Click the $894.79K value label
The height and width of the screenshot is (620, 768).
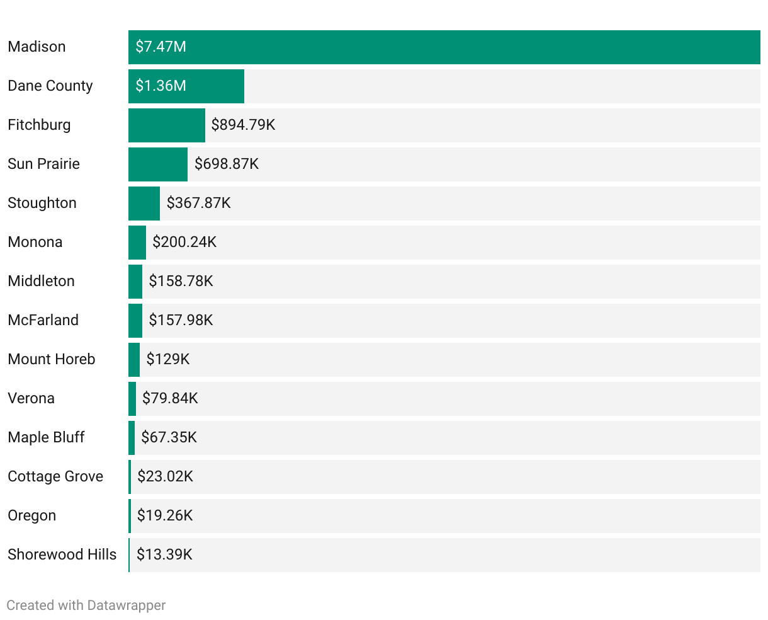tap(243, 125)
